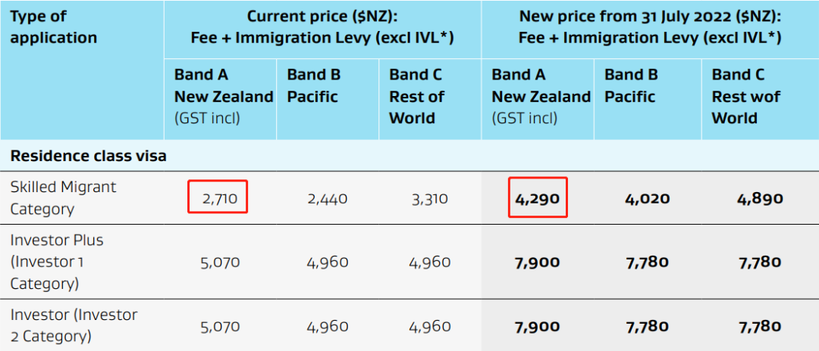Select the "Residence class visa" section row
819x351 pixels.
88,156
